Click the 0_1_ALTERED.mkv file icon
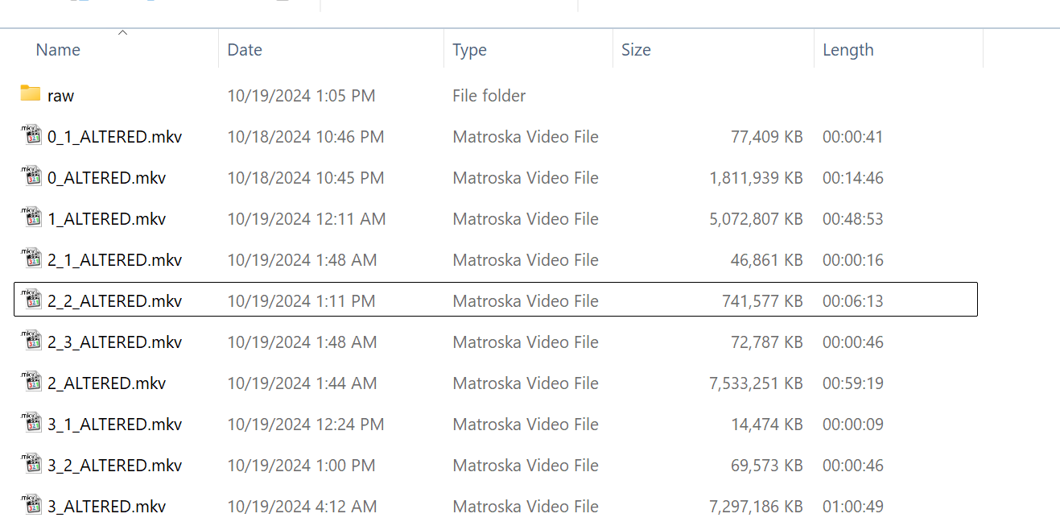 click(x=31, y=135)
